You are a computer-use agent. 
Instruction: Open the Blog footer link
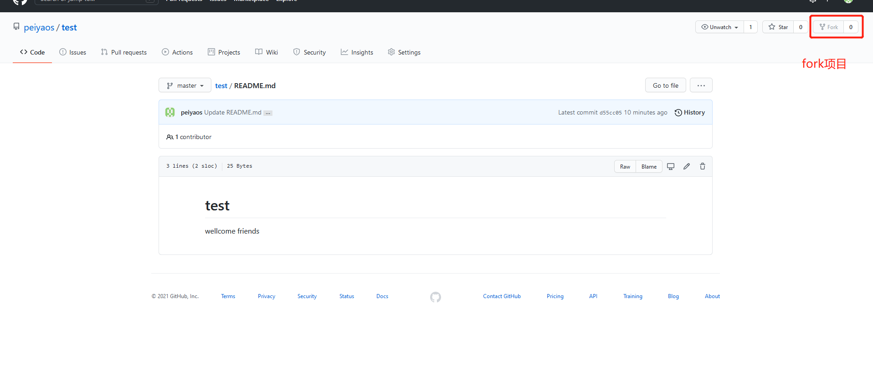[x=673, y=296]
